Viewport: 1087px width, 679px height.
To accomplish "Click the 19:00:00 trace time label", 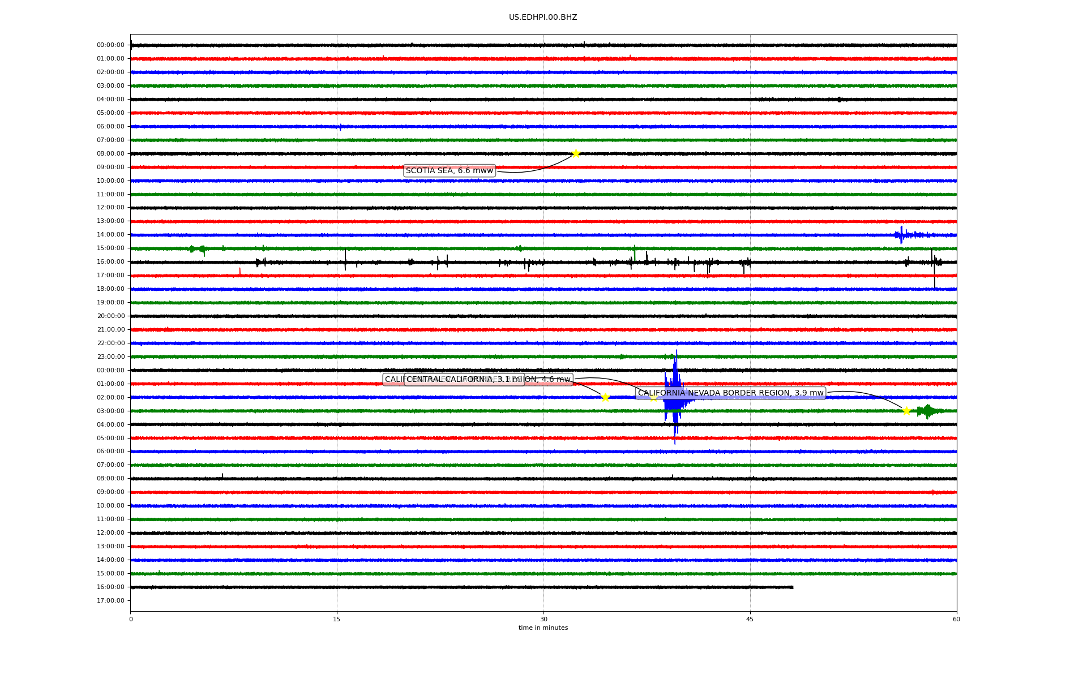I will point(110,302).
